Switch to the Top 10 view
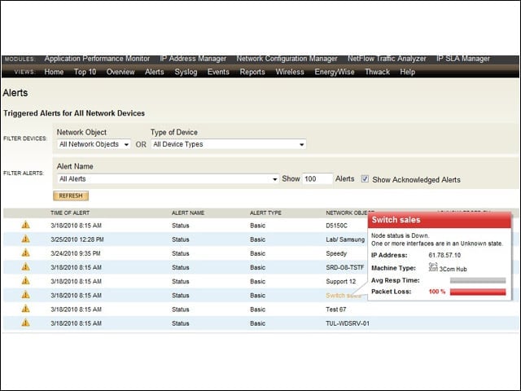This screenshot has width=521, height=391. point(85,72)
